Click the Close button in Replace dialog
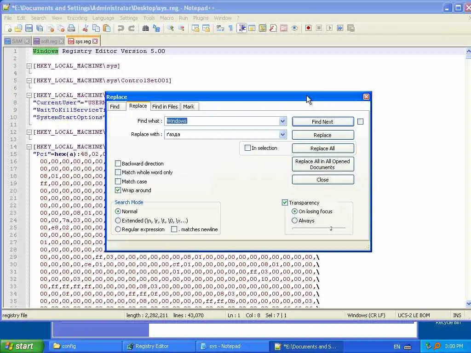The width and height of the screenshot is (471, 353). (x=322, y=180)
